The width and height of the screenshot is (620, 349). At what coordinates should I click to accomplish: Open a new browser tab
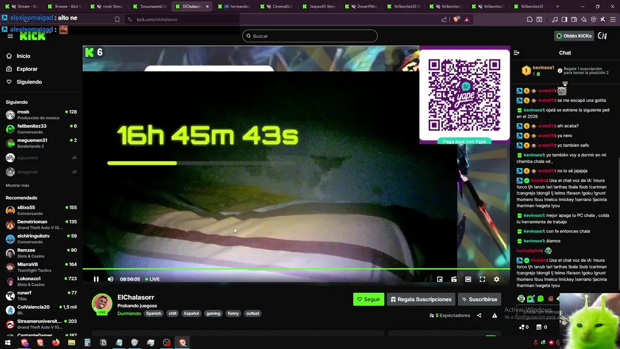pos(558,6)
